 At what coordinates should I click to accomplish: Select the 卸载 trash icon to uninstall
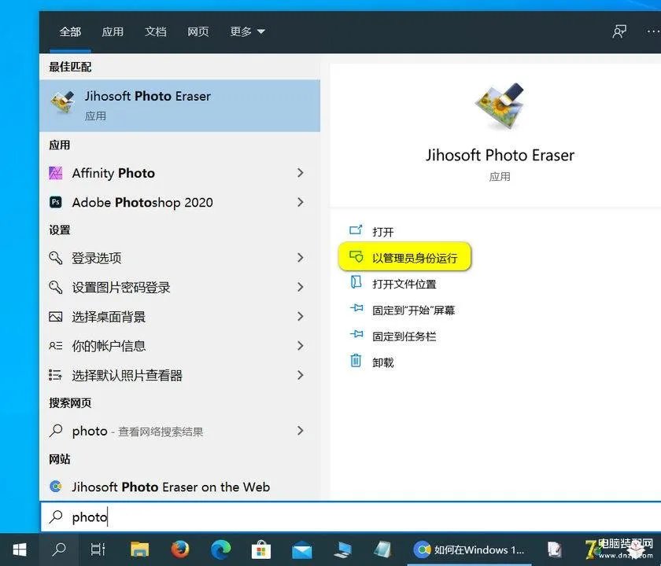[x=356, y=362]
